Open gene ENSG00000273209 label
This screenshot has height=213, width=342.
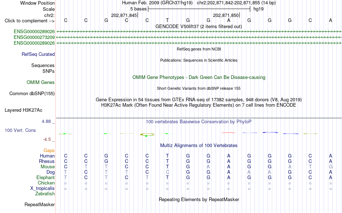coord(34,37)
